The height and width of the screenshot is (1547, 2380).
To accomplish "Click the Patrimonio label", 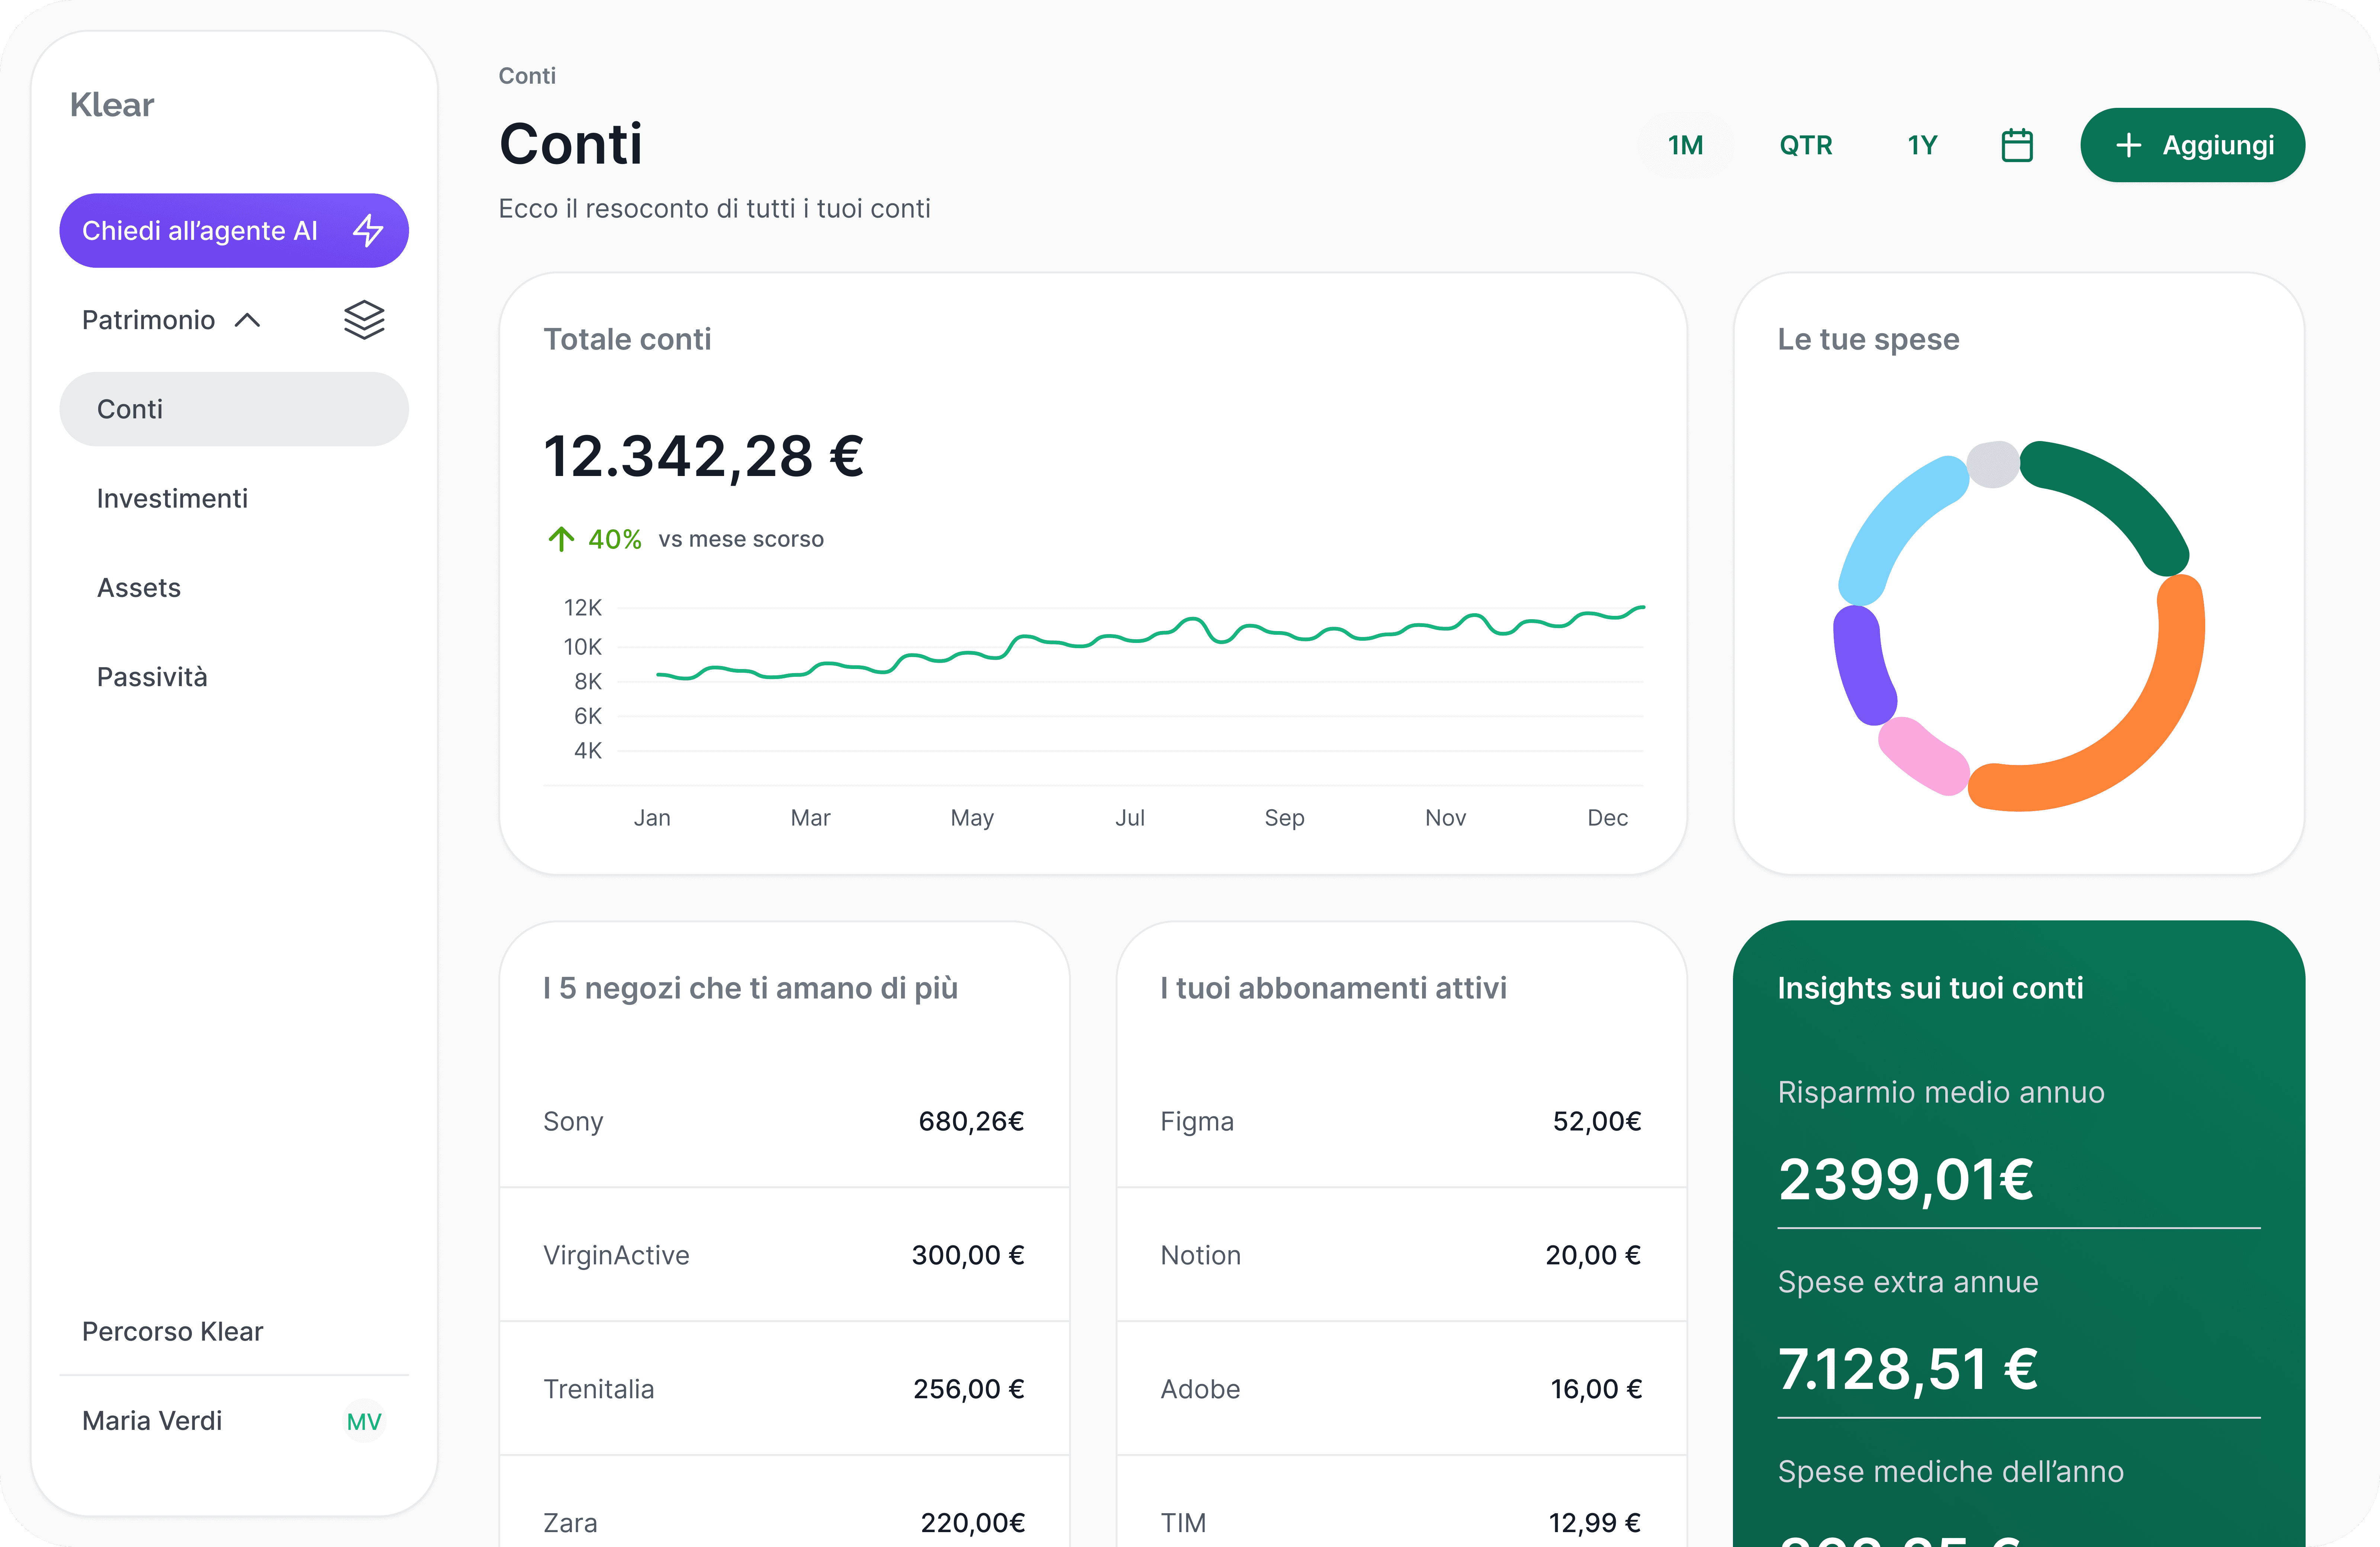I will point(148,320).
